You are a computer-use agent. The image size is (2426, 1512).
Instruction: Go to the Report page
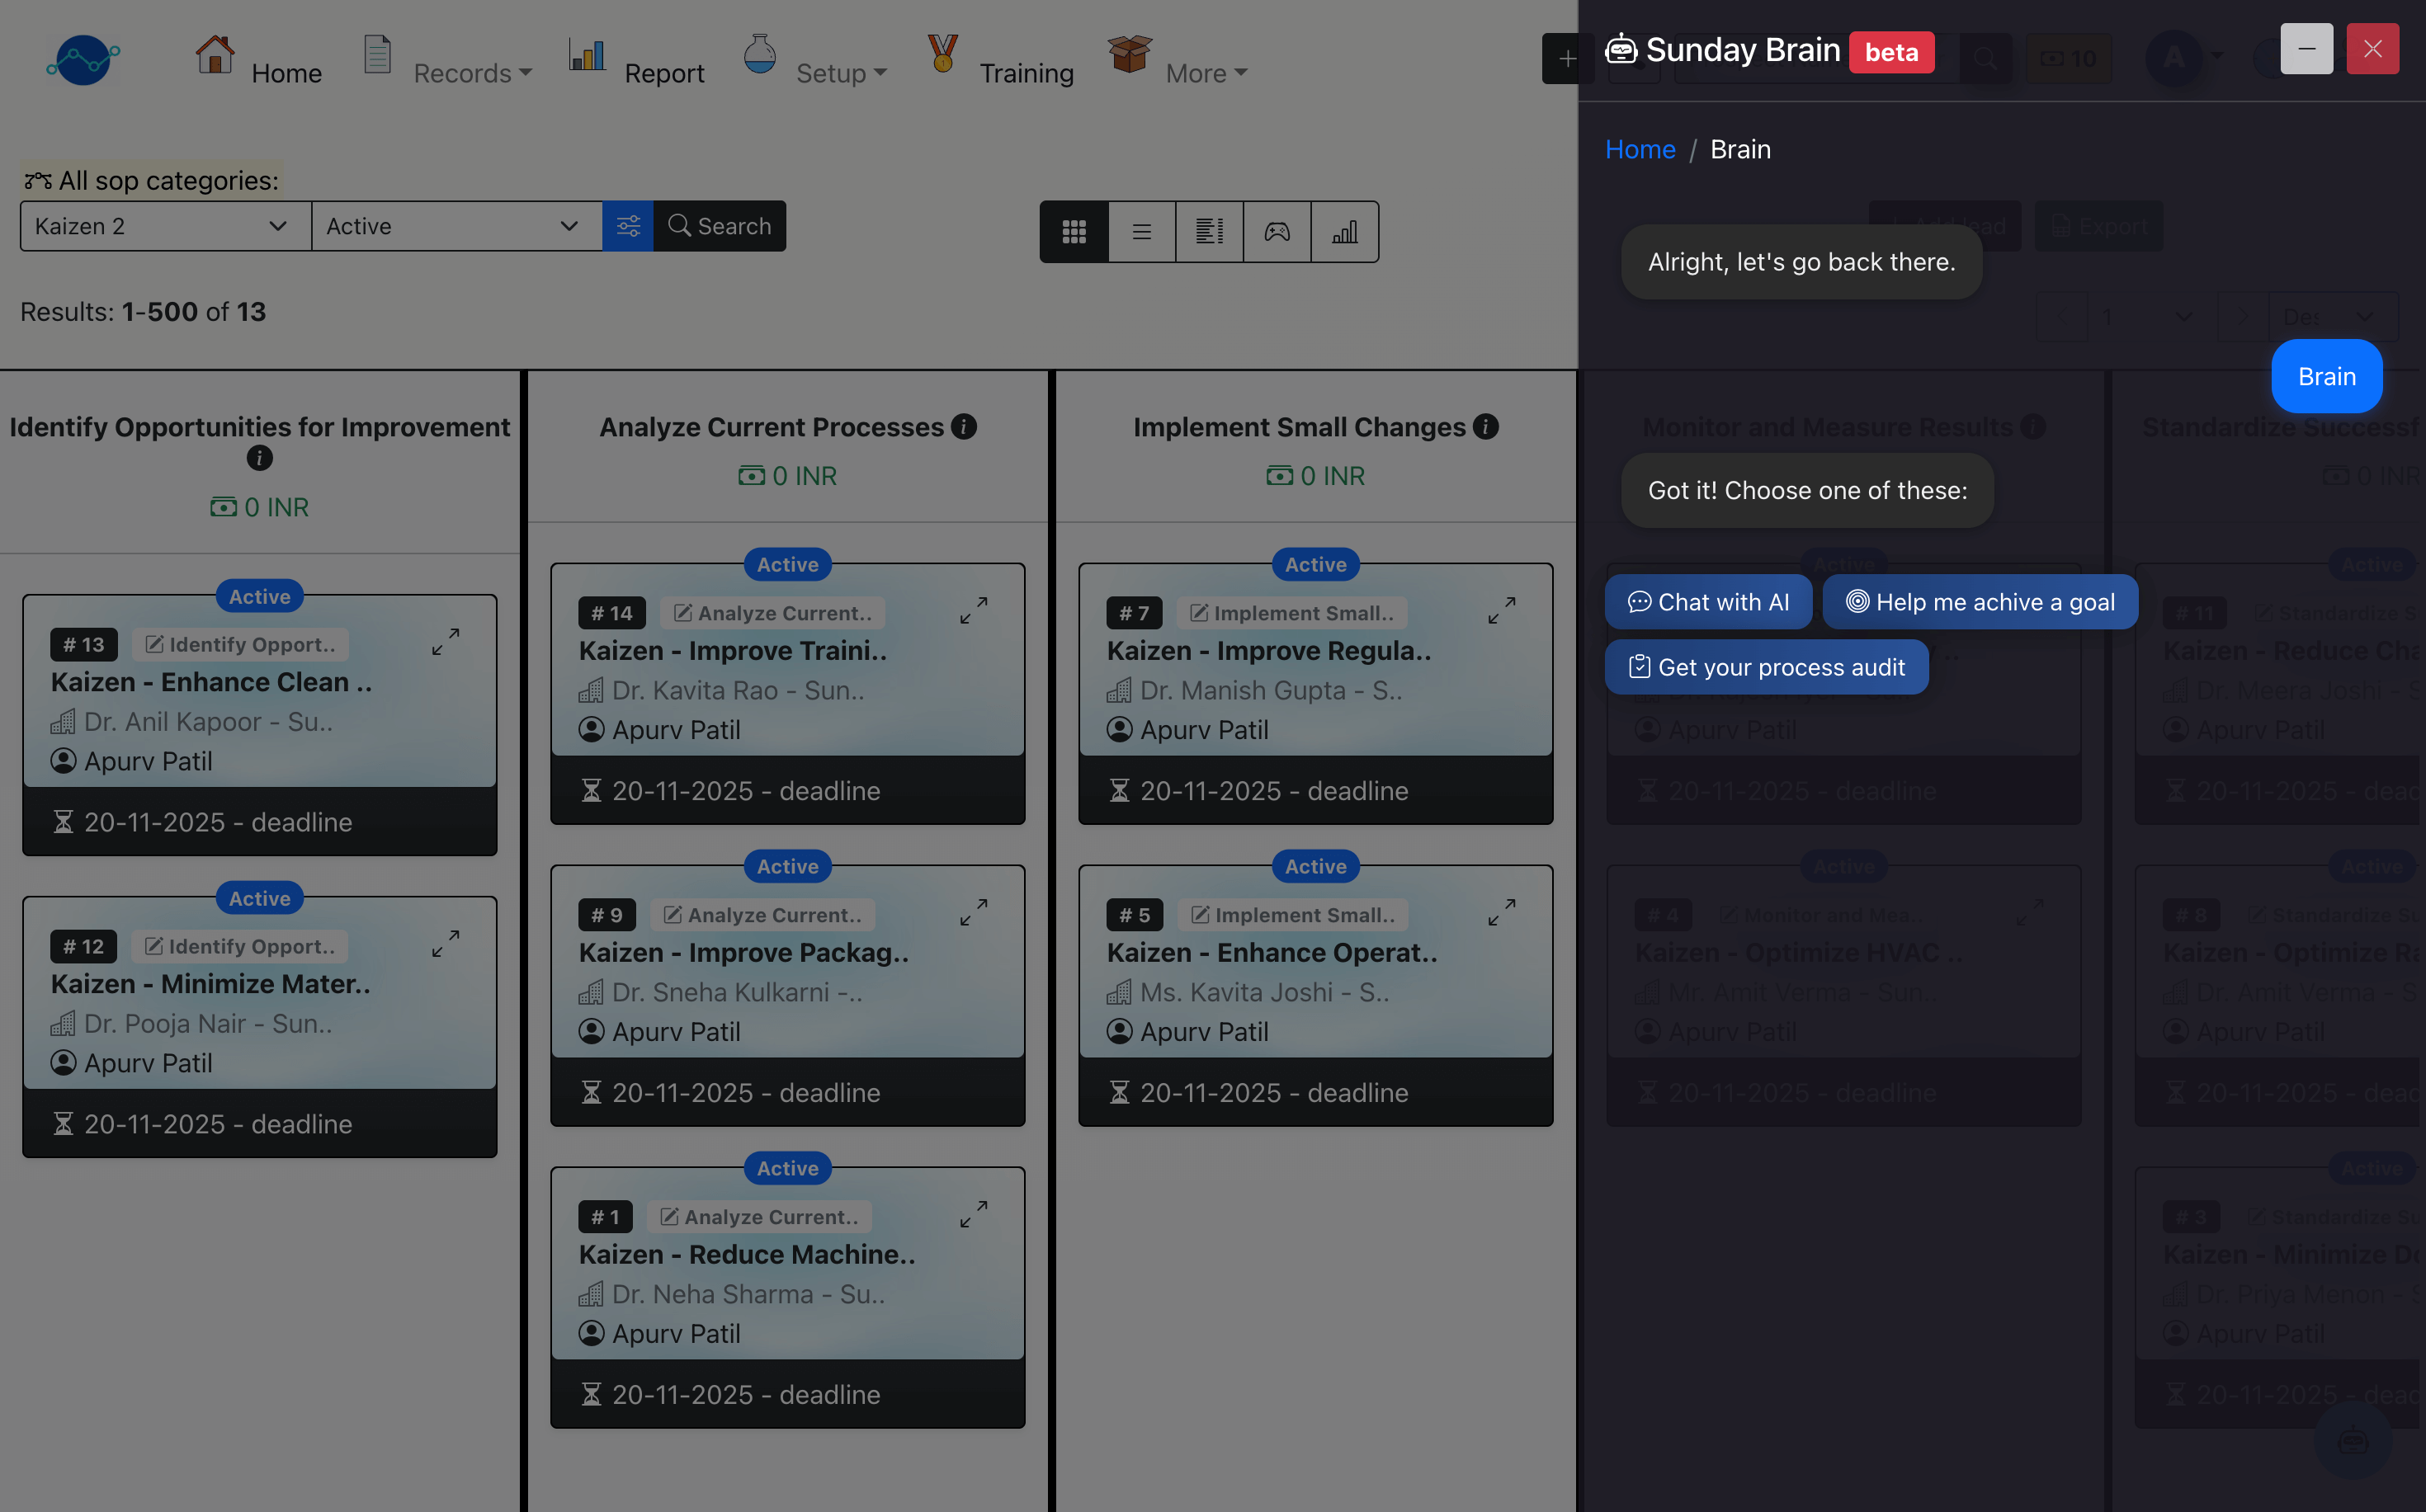pyautogui.click(x=663, y=73)
